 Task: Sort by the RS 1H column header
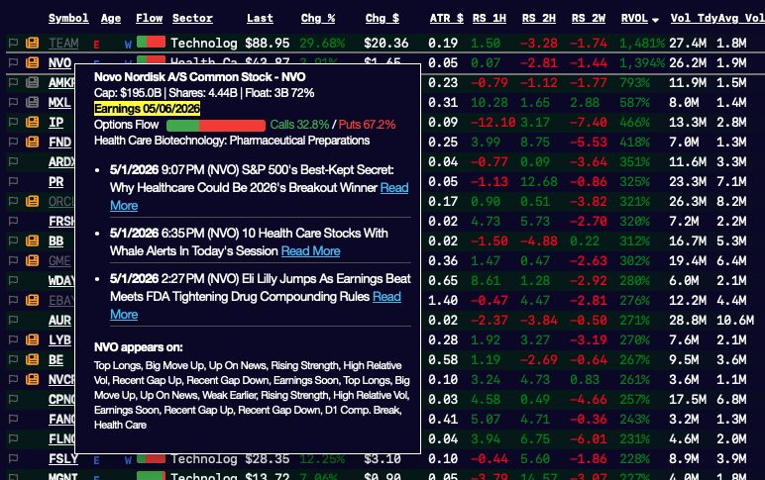pyautogui.click(x=489, y=18)
